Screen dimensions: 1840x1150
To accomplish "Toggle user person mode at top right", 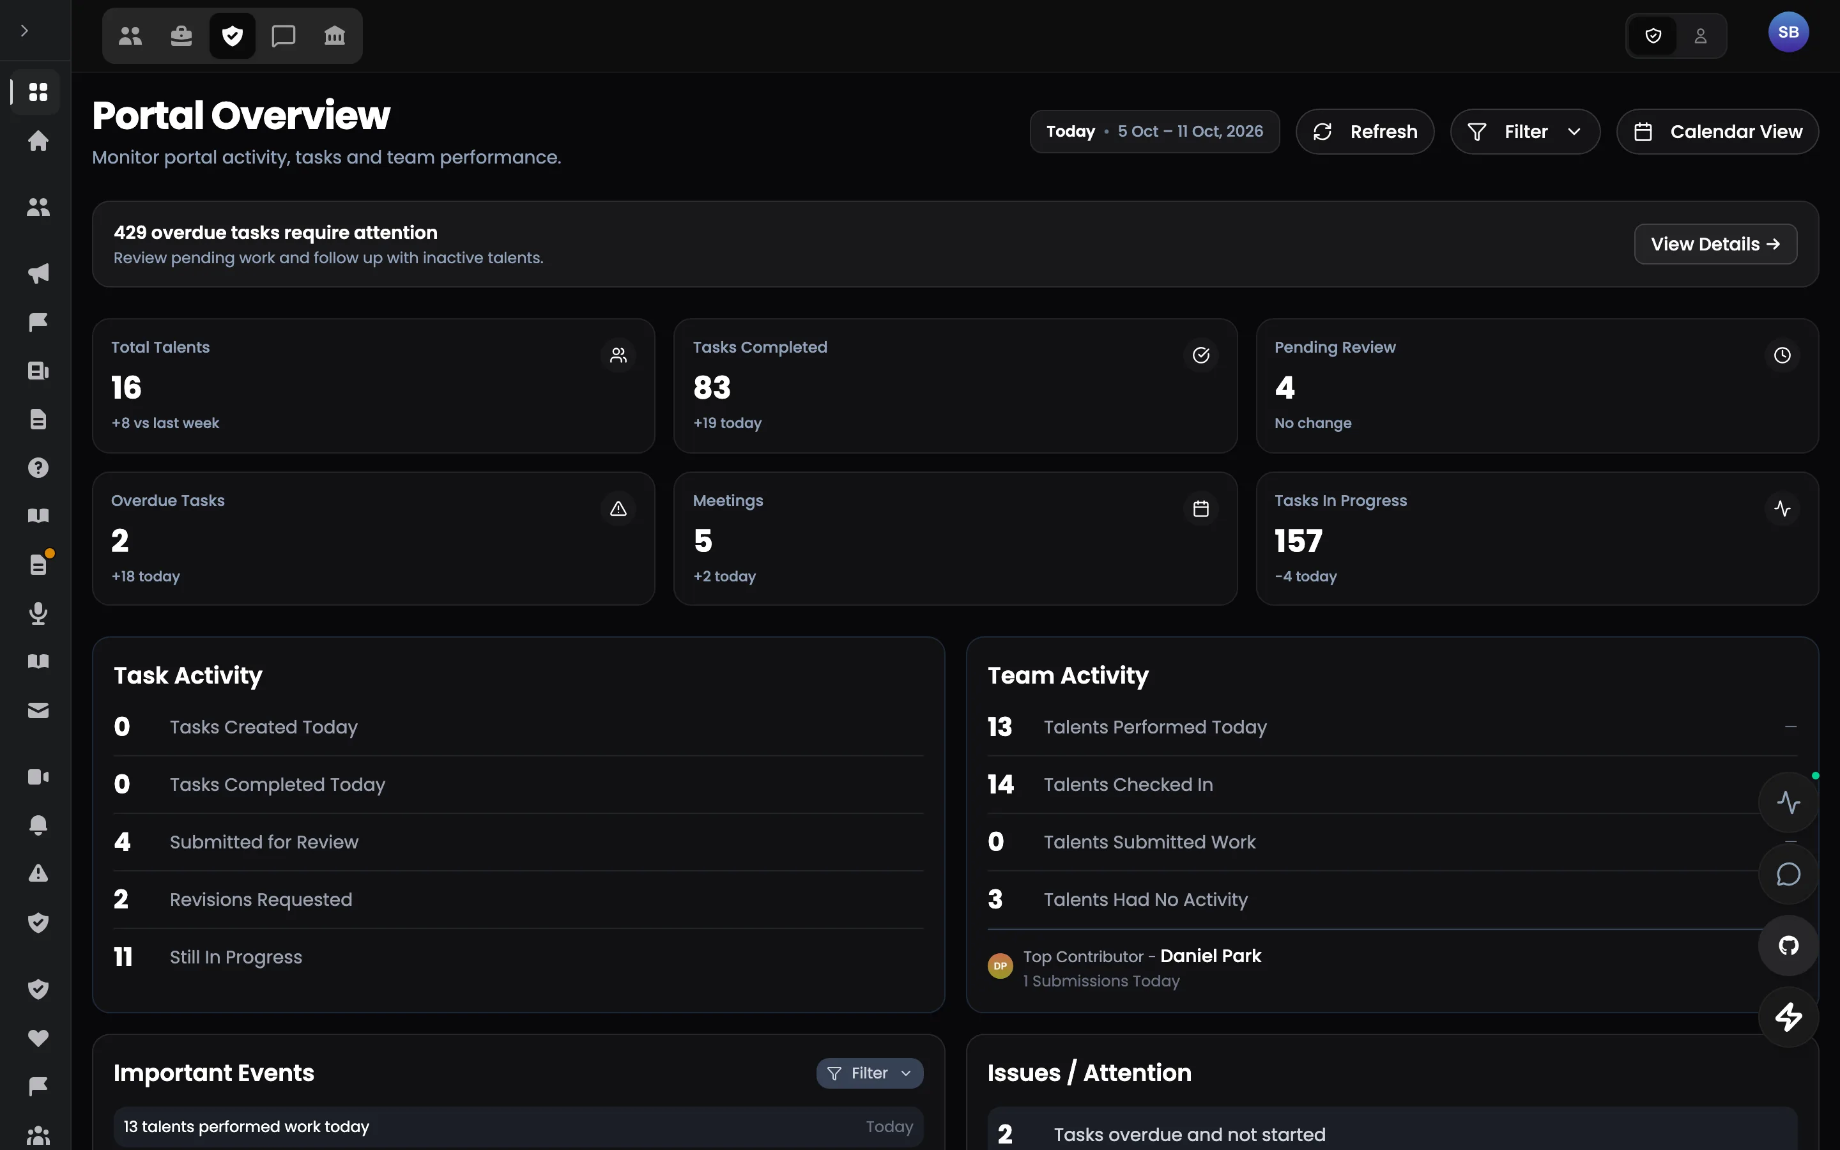I will (1701, 36).
